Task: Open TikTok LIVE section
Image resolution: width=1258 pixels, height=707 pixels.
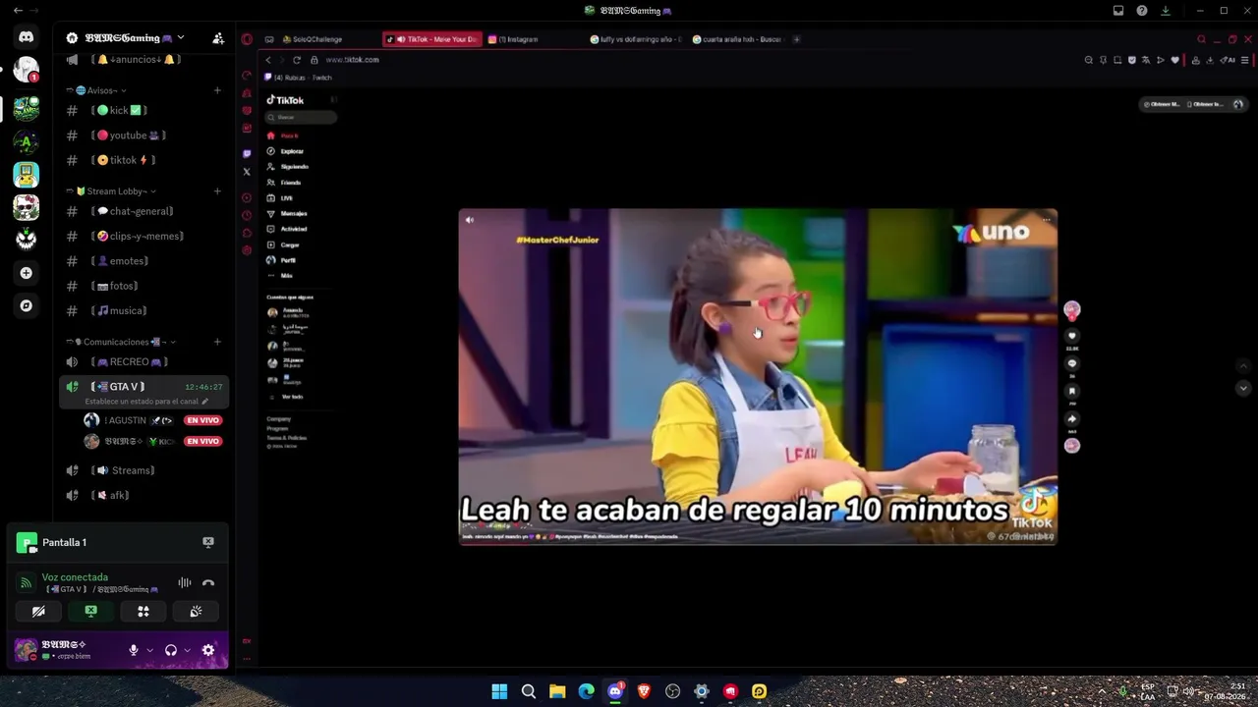Action: click(x=287, y=198)
